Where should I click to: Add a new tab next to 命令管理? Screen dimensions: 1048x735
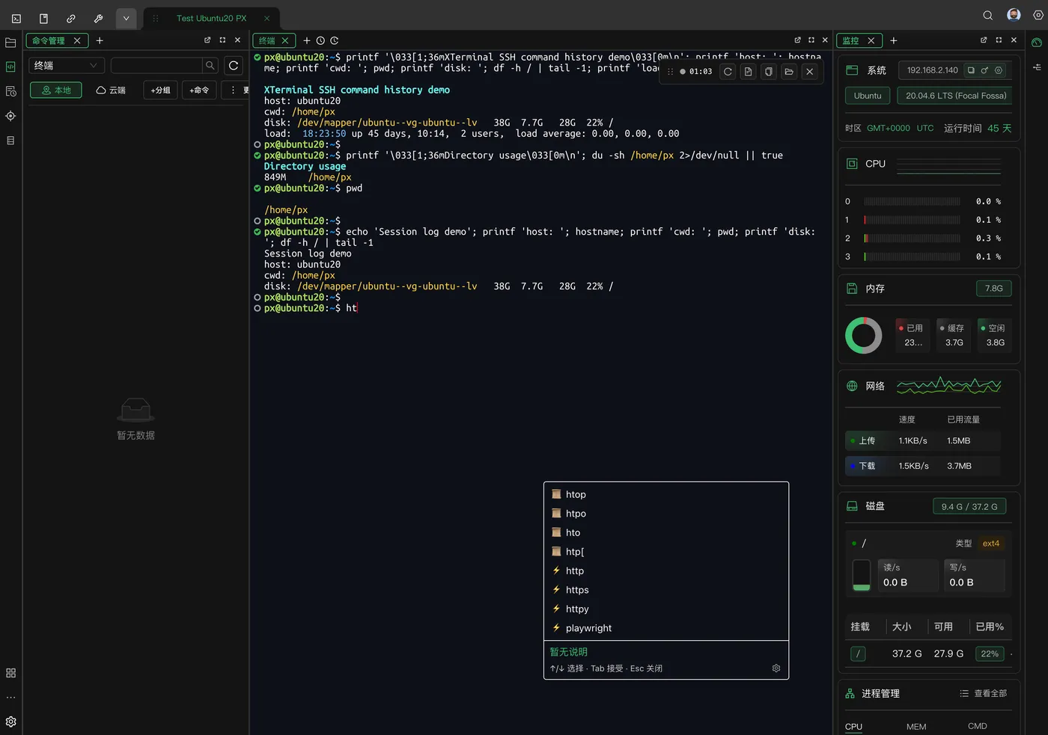tap(100, 40)
